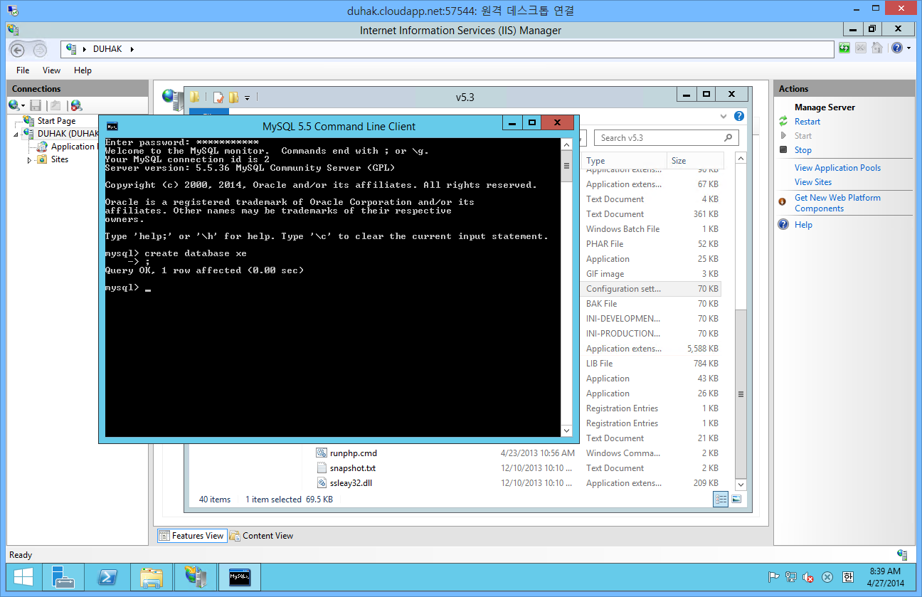Image resolution: width=922 pixels, height=597 pixels.
Task: Expand the Explorer ribbon chevron
Action: coord(724,116)
